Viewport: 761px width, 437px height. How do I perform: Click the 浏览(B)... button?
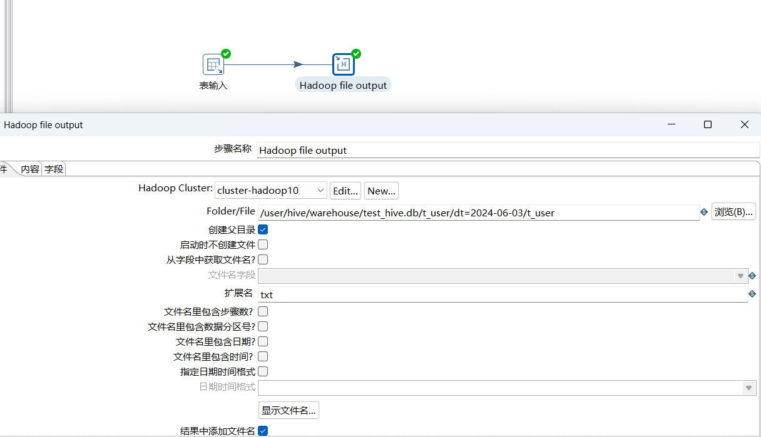(733, 212)
